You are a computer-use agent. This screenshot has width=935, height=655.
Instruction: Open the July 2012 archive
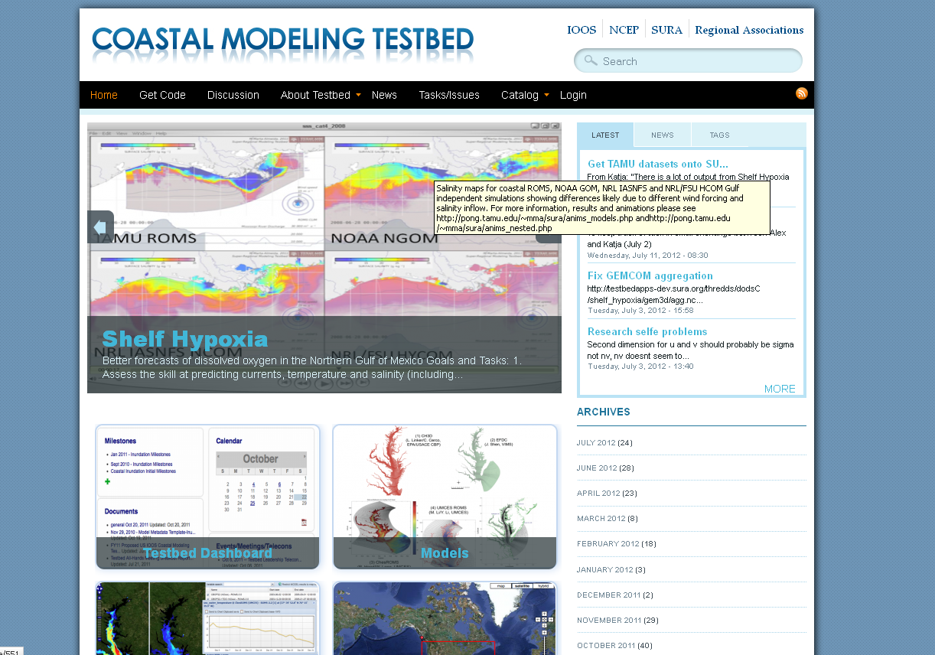(x=596, y=442)
